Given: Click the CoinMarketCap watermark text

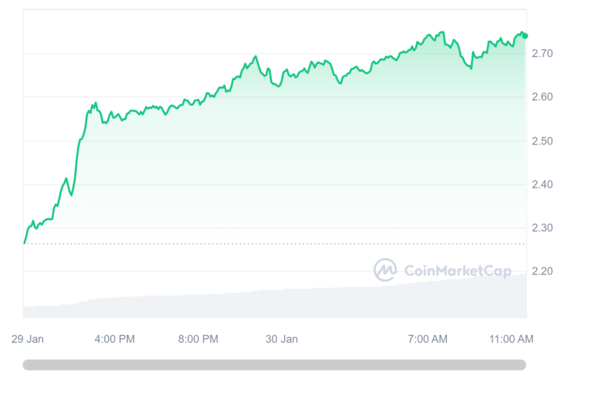Looking at the screenshot, I should click(x=457, y=270).
